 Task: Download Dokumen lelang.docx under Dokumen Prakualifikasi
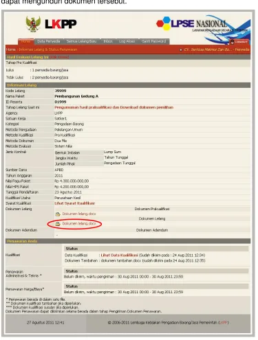(79, 214)
